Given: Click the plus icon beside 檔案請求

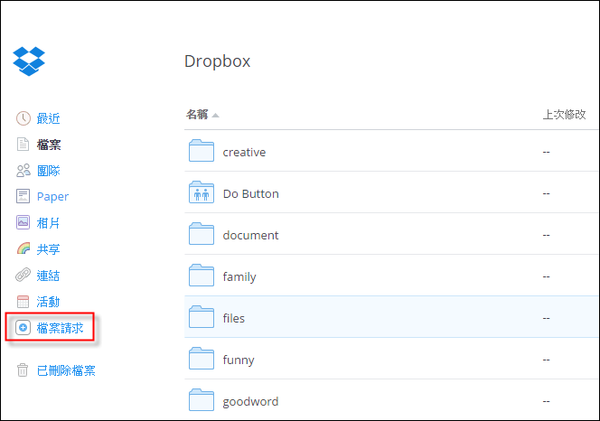Looking at the screenshot, I should click(23, 328).
